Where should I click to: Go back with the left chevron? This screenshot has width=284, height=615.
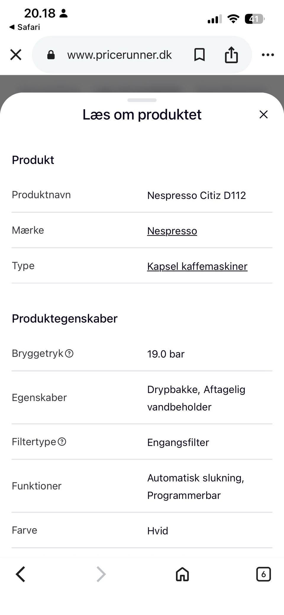(20, 574)
